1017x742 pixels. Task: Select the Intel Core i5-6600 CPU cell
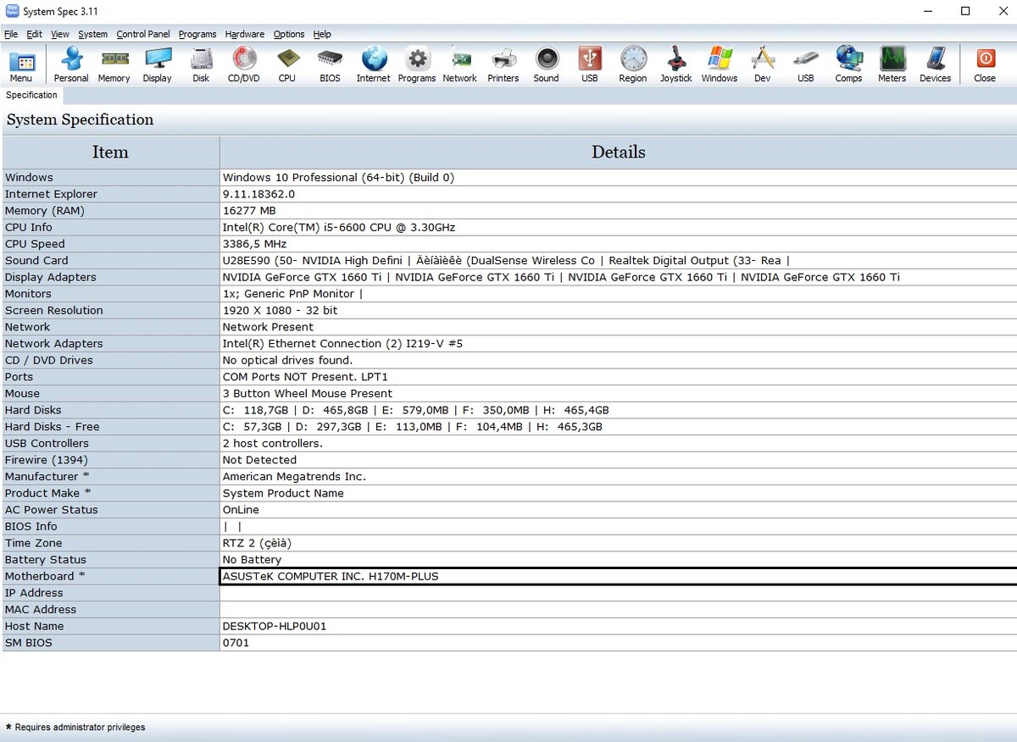[x=619, y=227]
